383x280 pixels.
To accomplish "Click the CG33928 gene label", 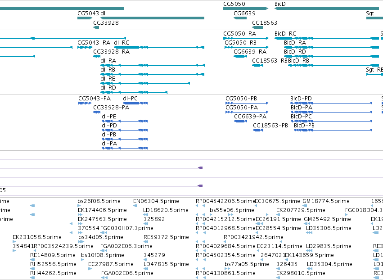I will [106, 23].
